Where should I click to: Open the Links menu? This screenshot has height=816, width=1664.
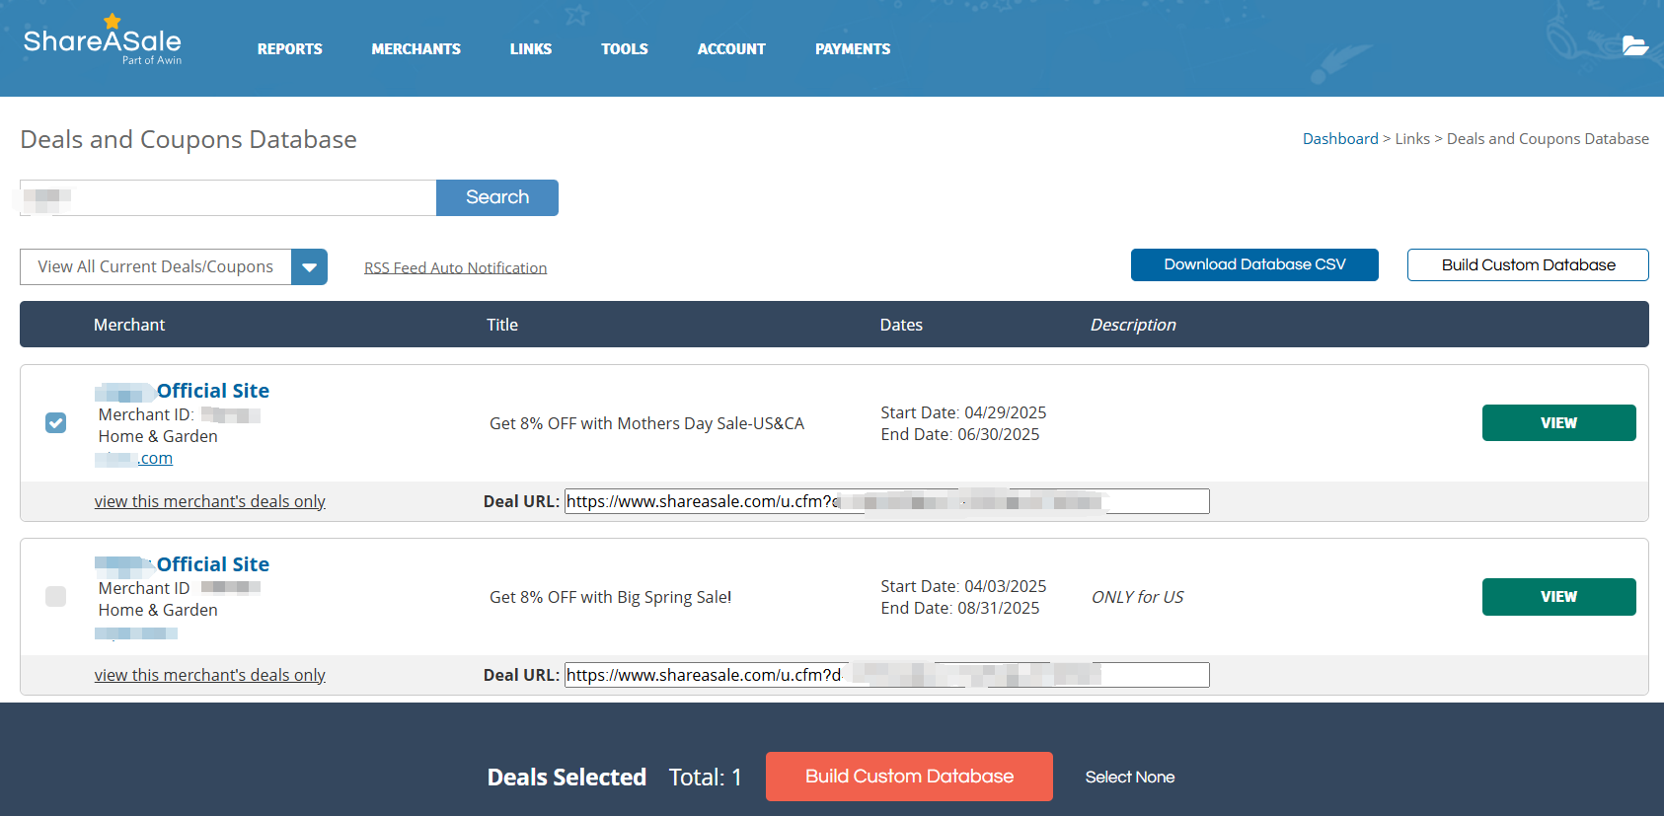click(x=531, y=48)
